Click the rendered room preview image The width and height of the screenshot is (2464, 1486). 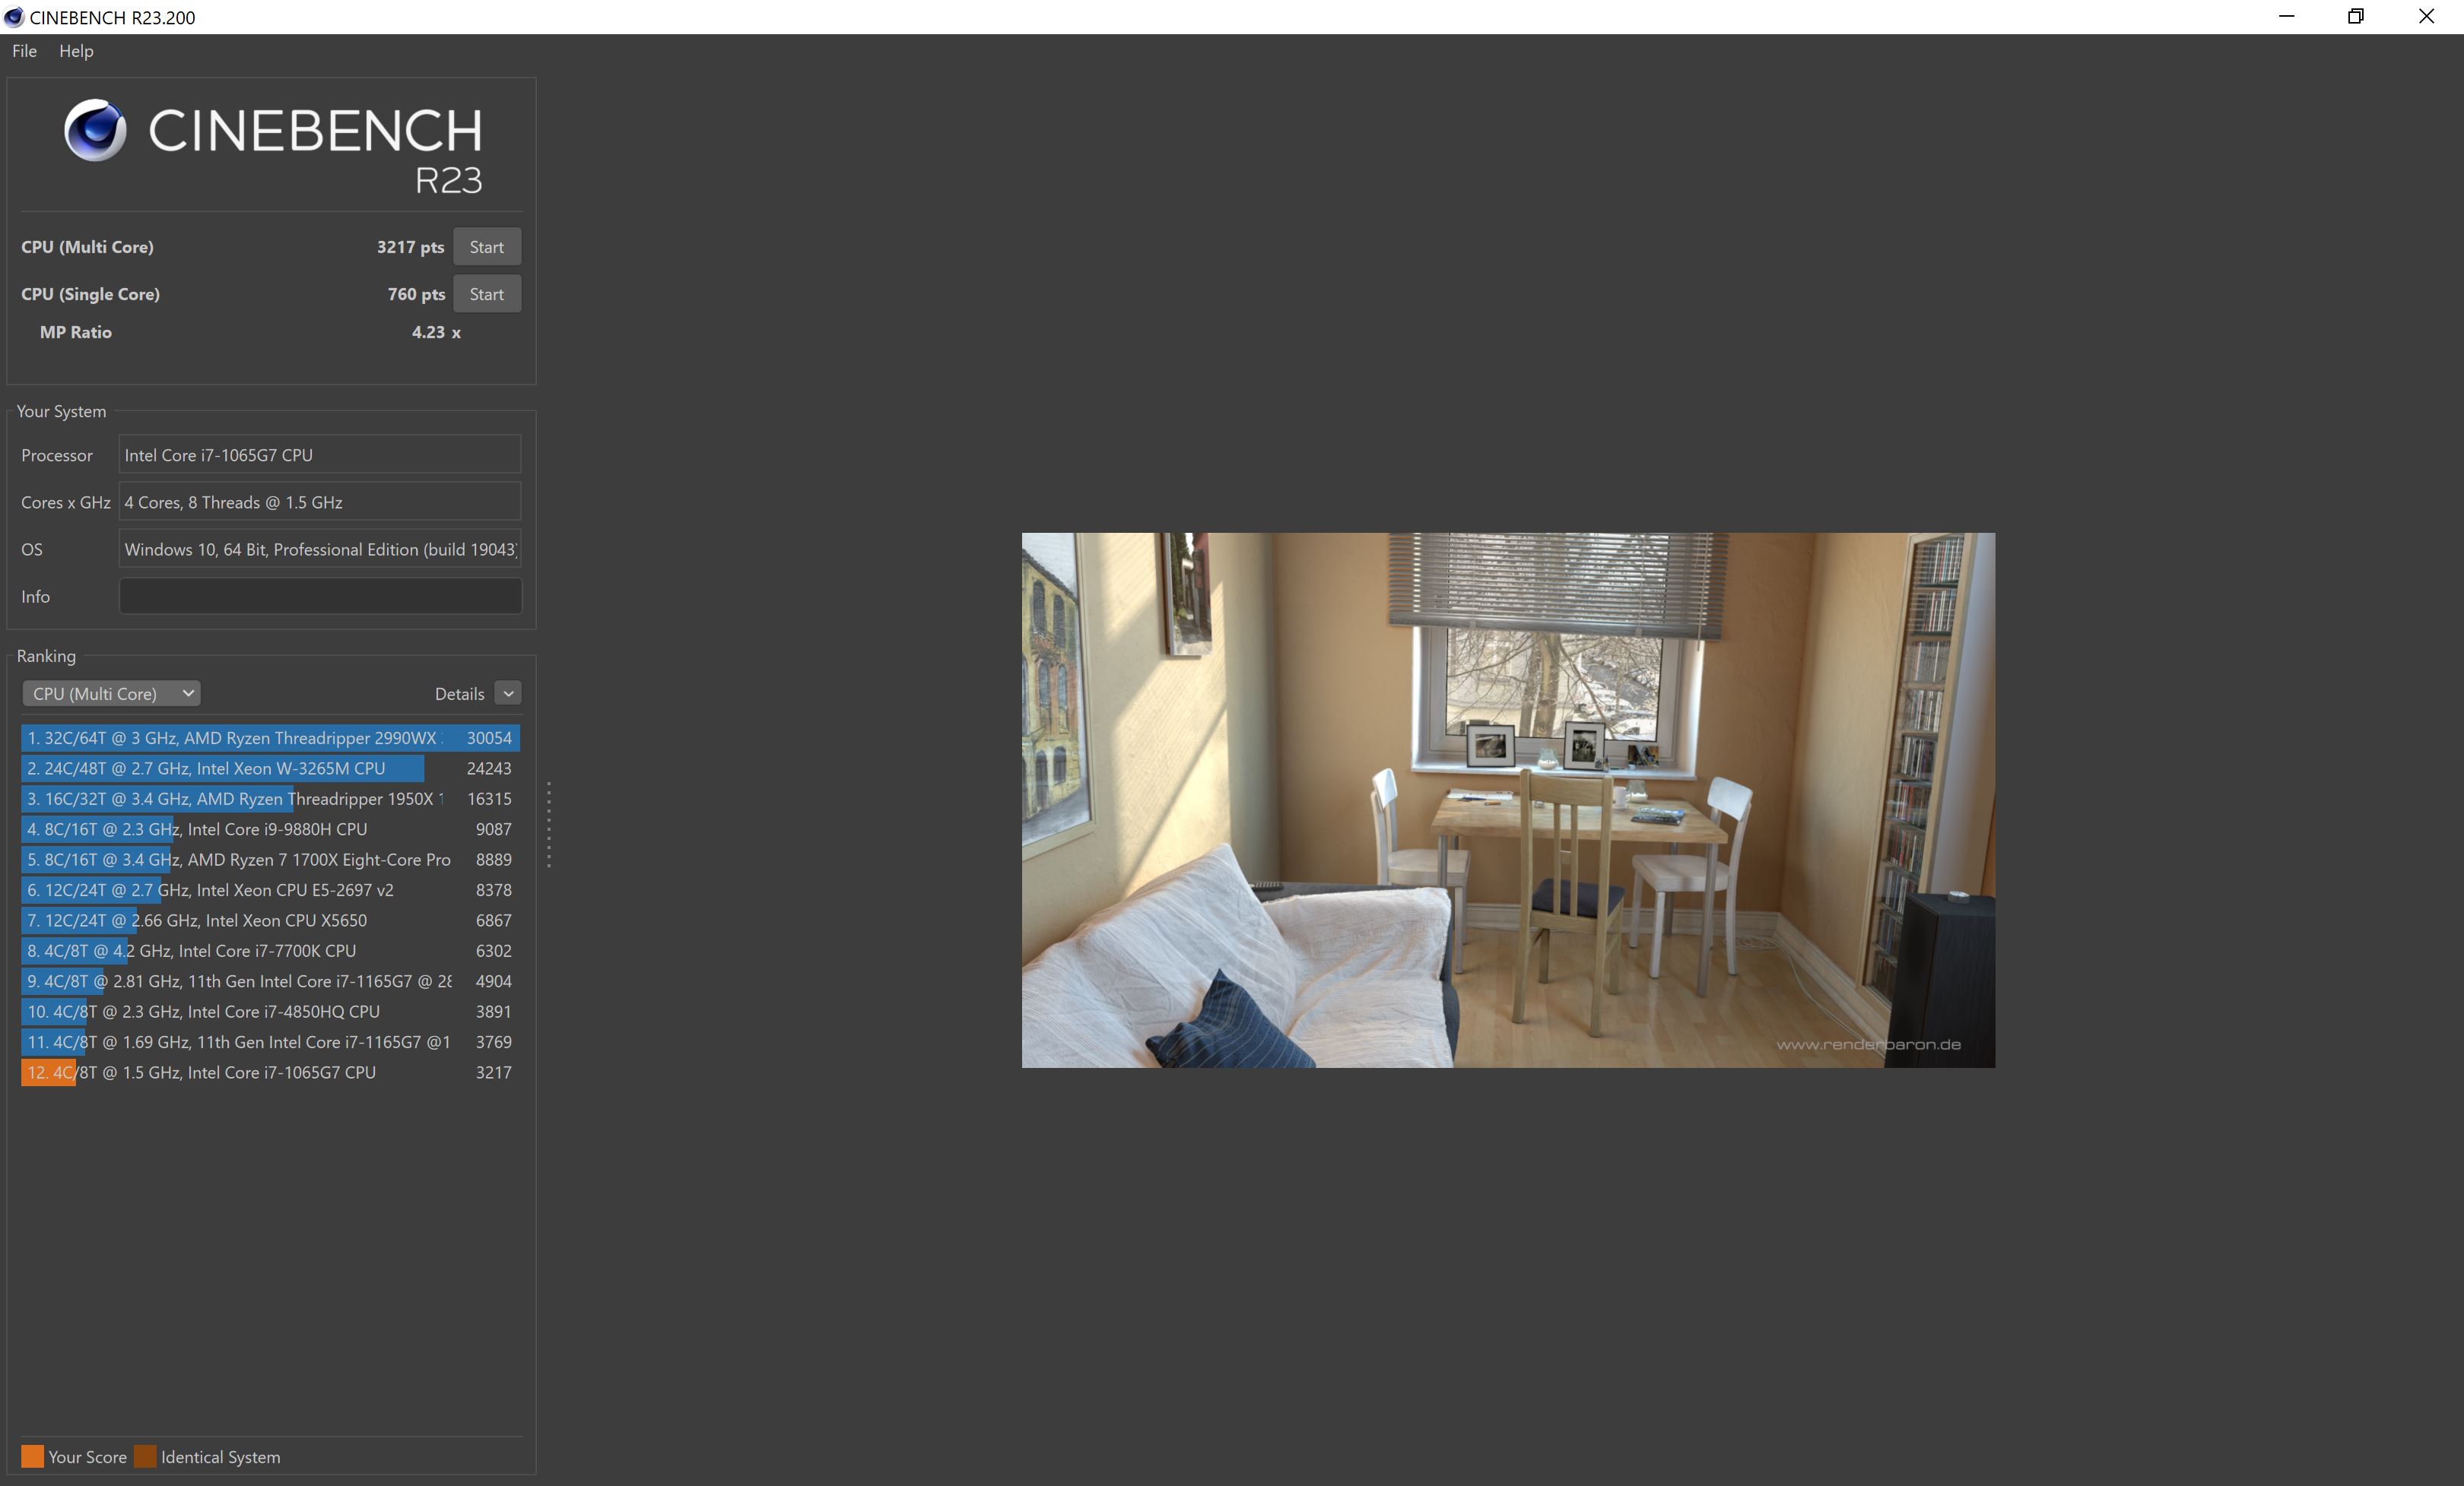click(1508, 800)
